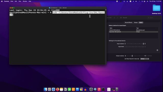Viewport: 163px width, 92px height.
Task: Open Control Center in menu bar
Action: coord(144,1)
